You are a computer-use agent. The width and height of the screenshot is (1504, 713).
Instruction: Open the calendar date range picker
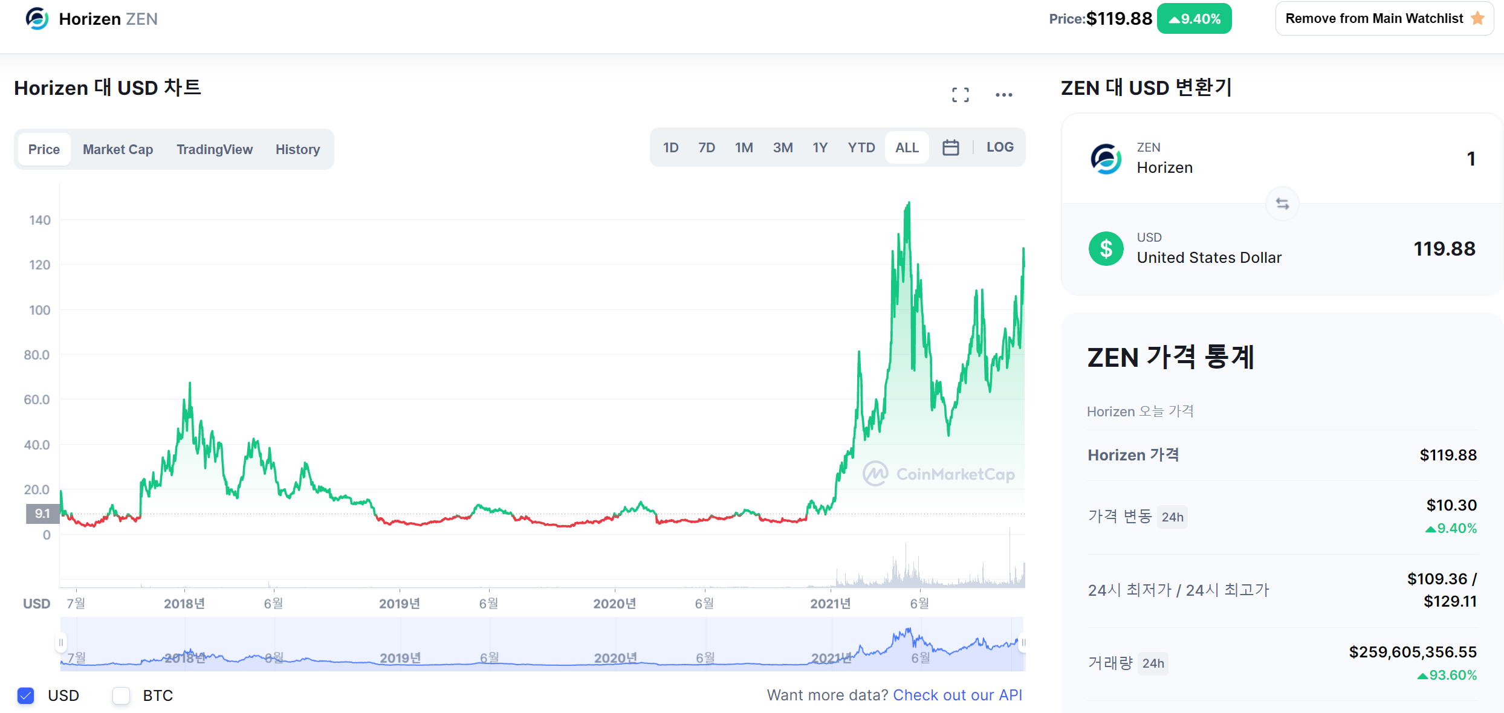[x=950, y=147]
